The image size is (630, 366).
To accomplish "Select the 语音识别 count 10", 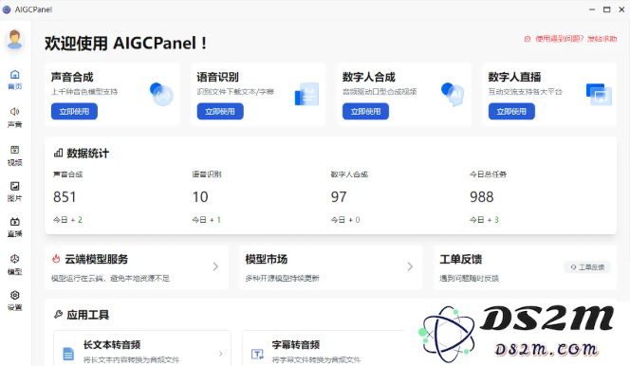I will click(x=200, y=197).
